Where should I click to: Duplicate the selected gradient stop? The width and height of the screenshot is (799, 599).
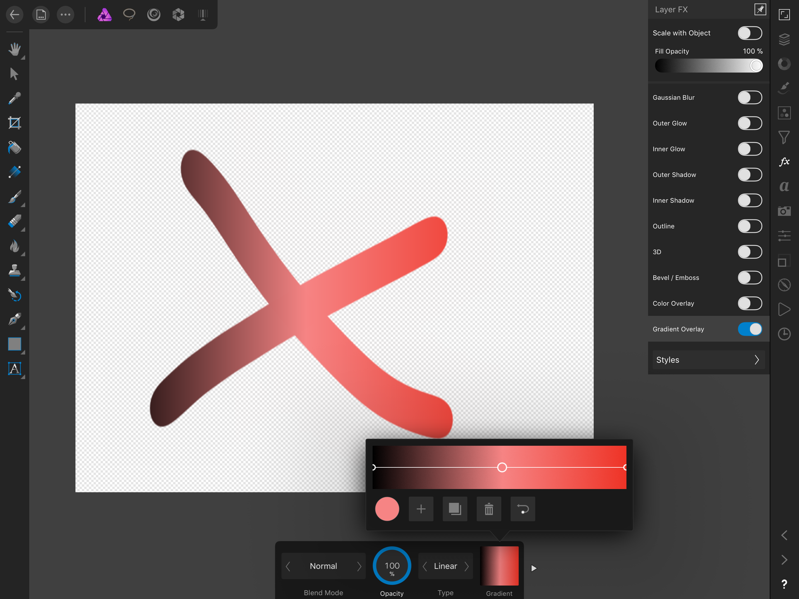point(455,509)
